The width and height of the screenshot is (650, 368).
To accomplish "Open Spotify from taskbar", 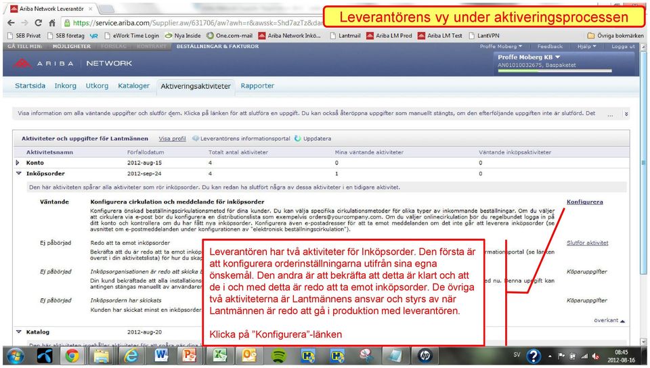I will [278, 356].
